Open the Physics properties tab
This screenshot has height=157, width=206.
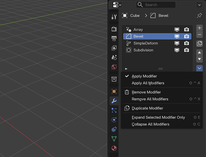(114, 120)
